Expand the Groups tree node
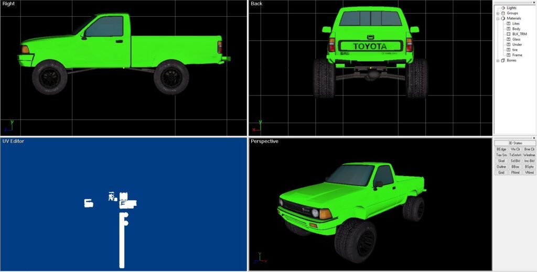The image size is (537, 272). point(498,13)
